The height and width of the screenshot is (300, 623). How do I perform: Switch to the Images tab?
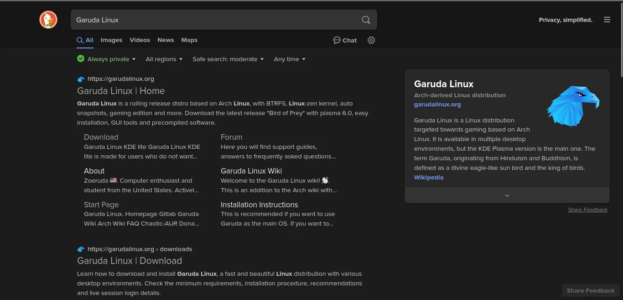111,40
